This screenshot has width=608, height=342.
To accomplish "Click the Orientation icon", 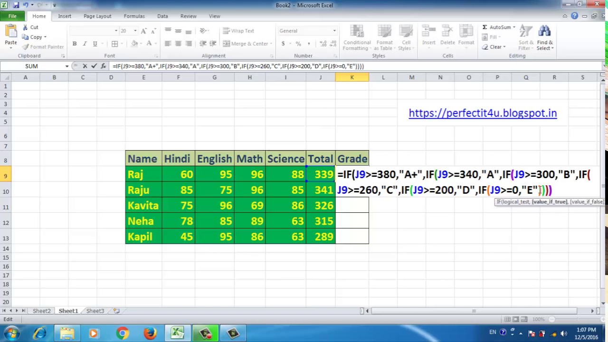I will point(203,31).
